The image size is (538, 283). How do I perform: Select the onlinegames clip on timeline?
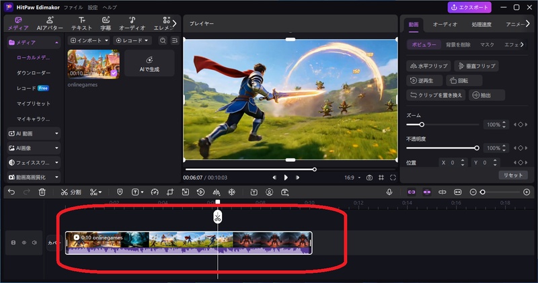tap(189, 243)
